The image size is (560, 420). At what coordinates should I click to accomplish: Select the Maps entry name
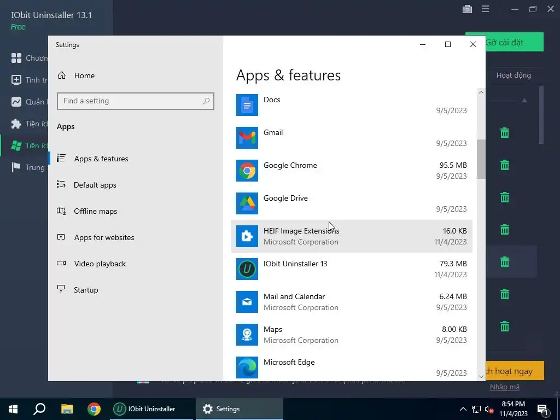pyautogui.click(x=272, y=329)
